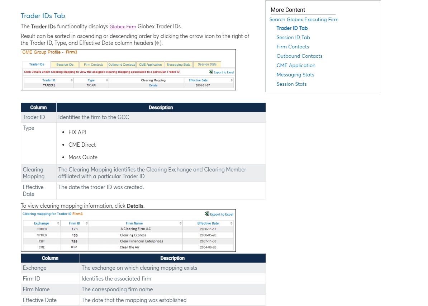Switch to Session Stats tab in screenshot
The image size is (428, 306).
pos(207,65)
